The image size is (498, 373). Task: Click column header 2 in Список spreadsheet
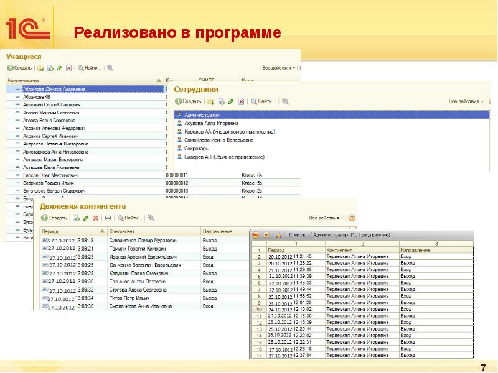point(362,244)
